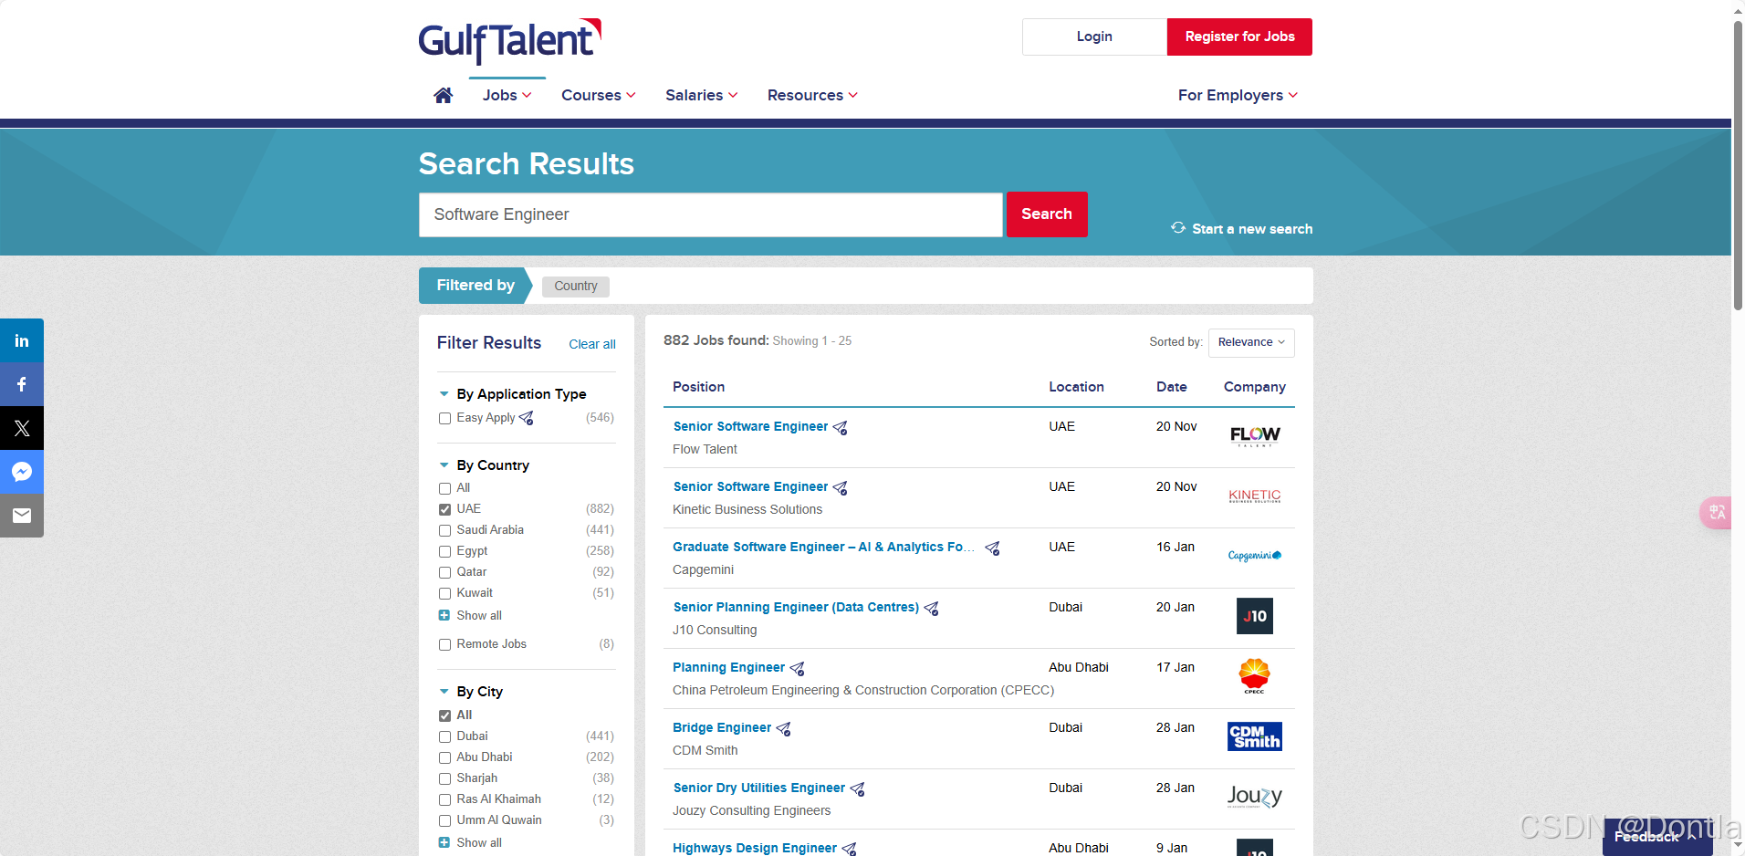
Task: Click the Capgemini company logo
Action: 1255,555
